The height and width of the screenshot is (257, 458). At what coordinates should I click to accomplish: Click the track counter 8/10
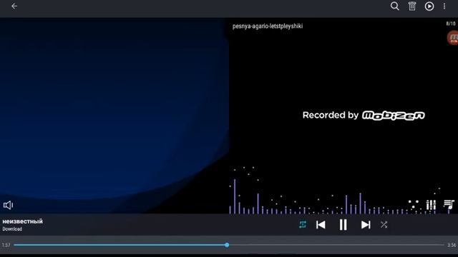pos(451,24)
